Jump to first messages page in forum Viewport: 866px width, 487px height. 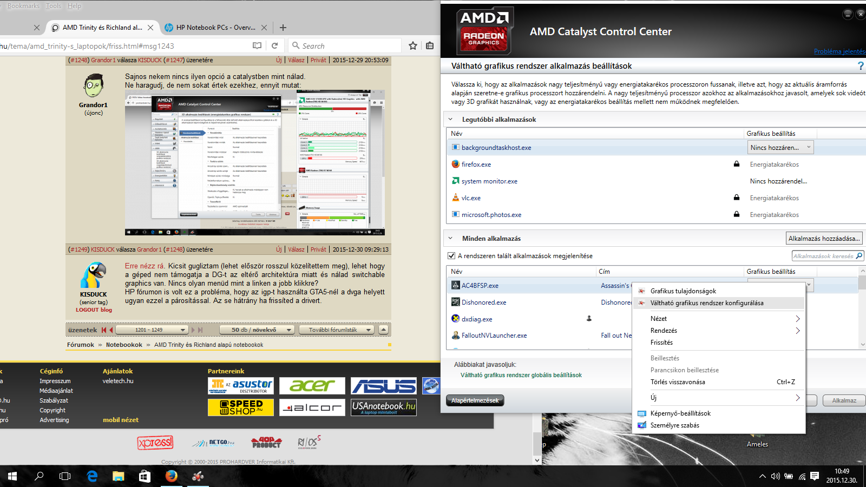103,330
